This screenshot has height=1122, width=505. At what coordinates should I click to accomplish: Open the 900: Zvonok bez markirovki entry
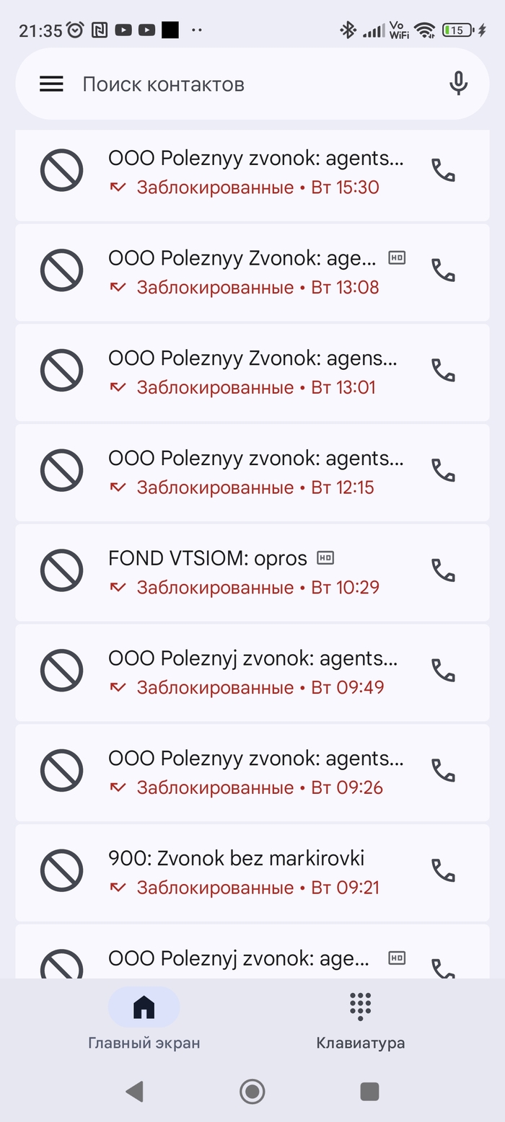pyautogui.click(x=238, y=872)
